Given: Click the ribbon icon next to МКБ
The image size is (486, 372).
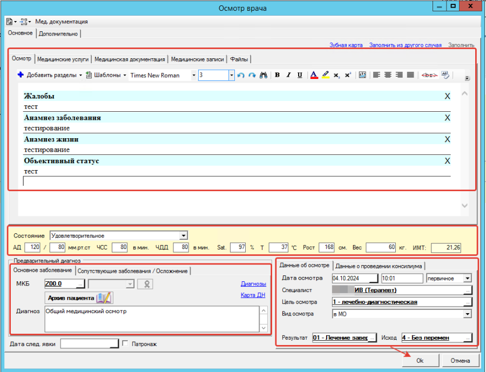Looking at the screenshot, I should (x=145, y=284).
